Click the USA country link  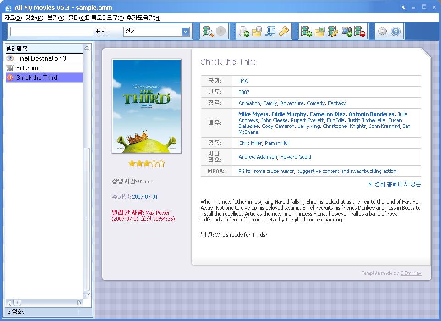(x=243, y=81)
